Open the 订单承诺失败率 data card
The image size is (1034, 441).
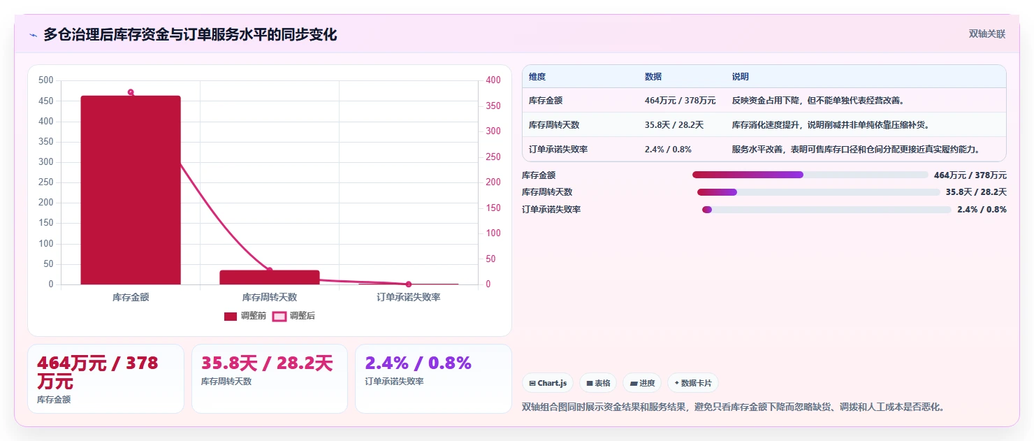pyautogui.click(x=433, y=379)
